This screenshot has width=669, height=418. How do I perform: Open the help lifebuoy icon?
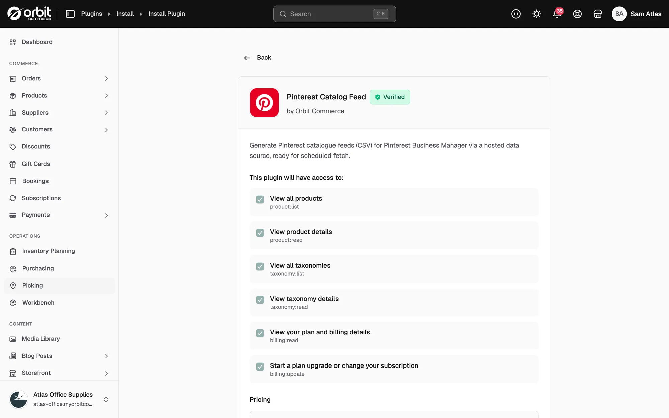coord(577,14)
